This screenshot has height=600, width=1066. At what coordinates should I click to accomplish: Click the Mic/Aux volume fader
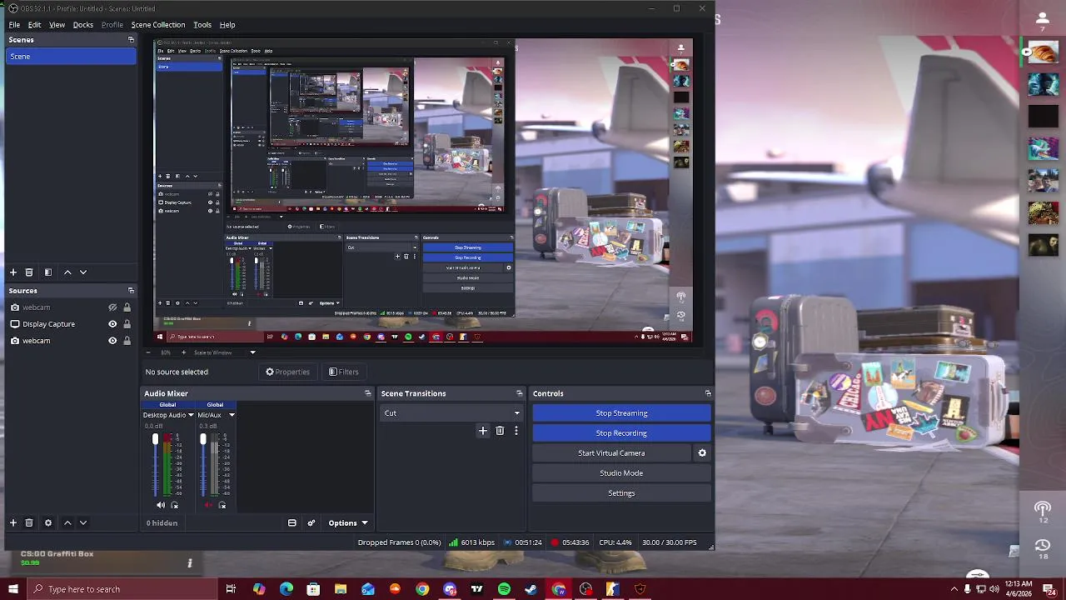pos(202,439)
